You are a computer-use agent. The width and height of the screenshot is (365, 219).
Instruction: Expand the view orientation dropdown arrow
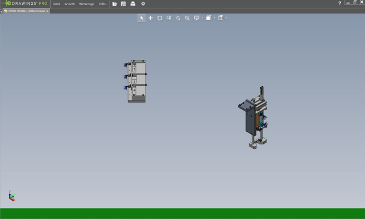click(215, 18)
